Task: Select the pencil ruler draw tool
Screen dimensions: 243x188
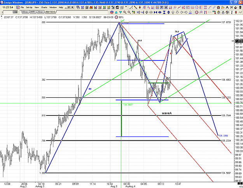Action: click(x=135, y=7)
